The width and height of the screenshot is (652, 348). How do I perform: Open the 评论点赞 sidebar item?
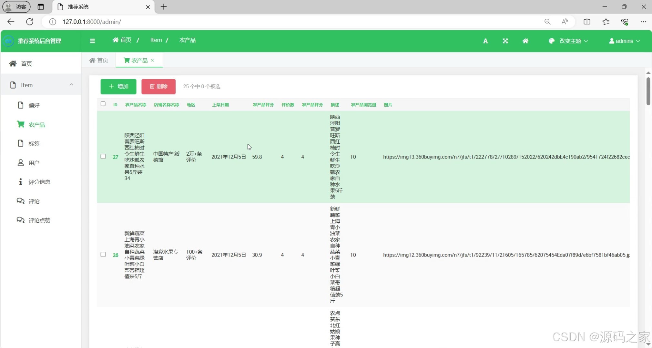point(41,220)
